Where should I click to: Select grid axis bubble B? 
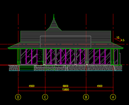click(x=86, y=97)
